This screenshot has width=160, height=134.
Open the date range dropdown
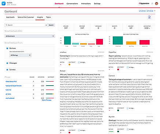(147, 11)
